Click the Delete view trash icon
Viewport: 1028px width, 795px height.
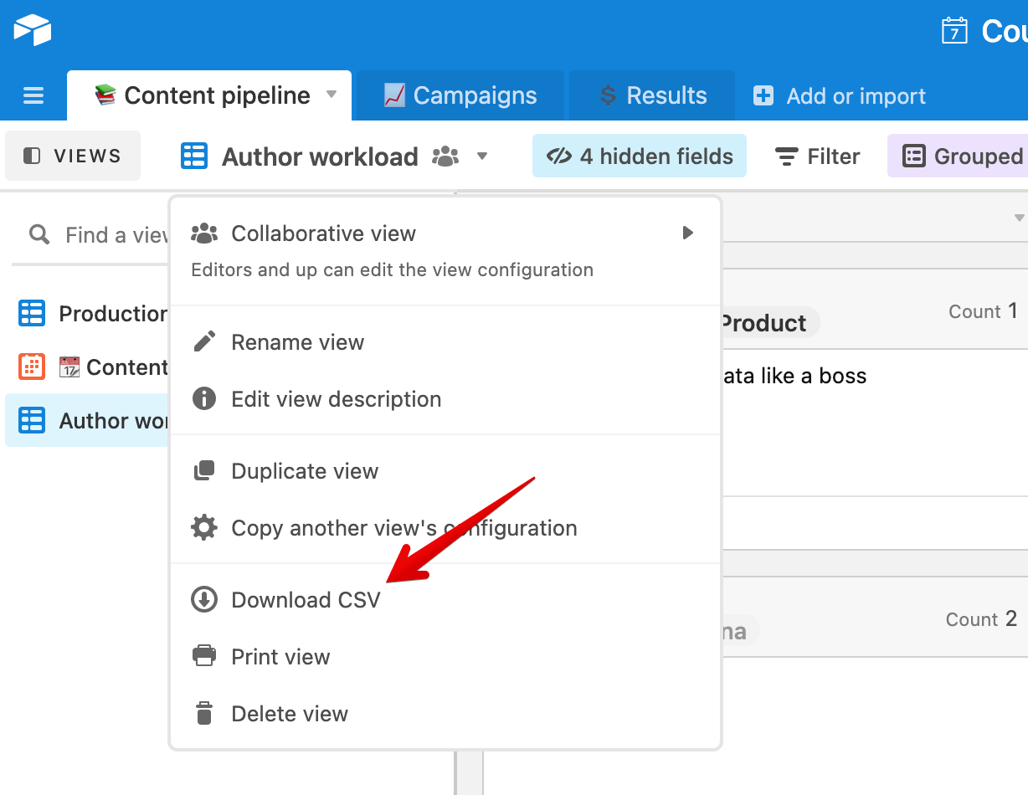tap(203, 713)
